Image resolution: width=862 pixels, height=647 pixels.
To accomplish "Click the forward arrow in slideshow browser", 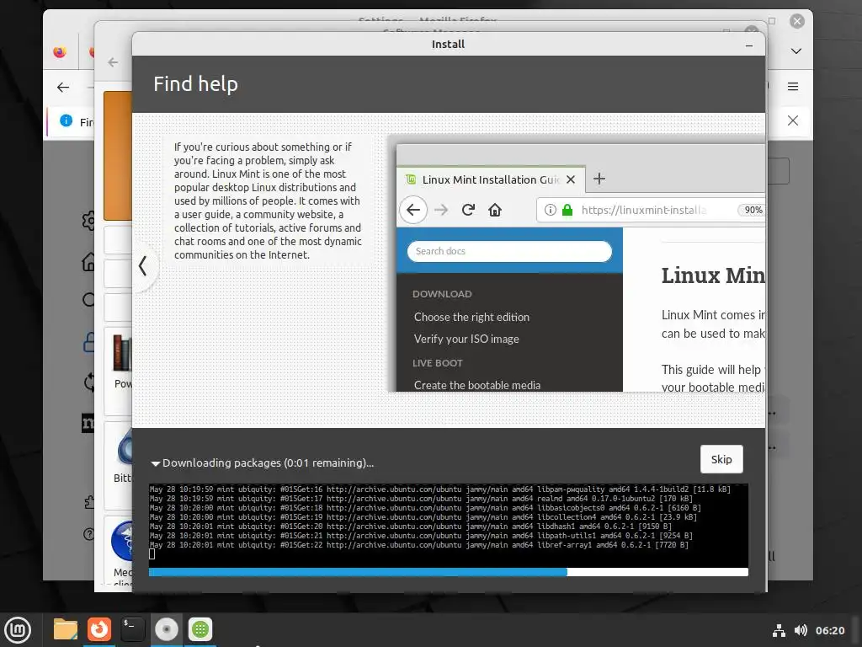I will point(441,210).
